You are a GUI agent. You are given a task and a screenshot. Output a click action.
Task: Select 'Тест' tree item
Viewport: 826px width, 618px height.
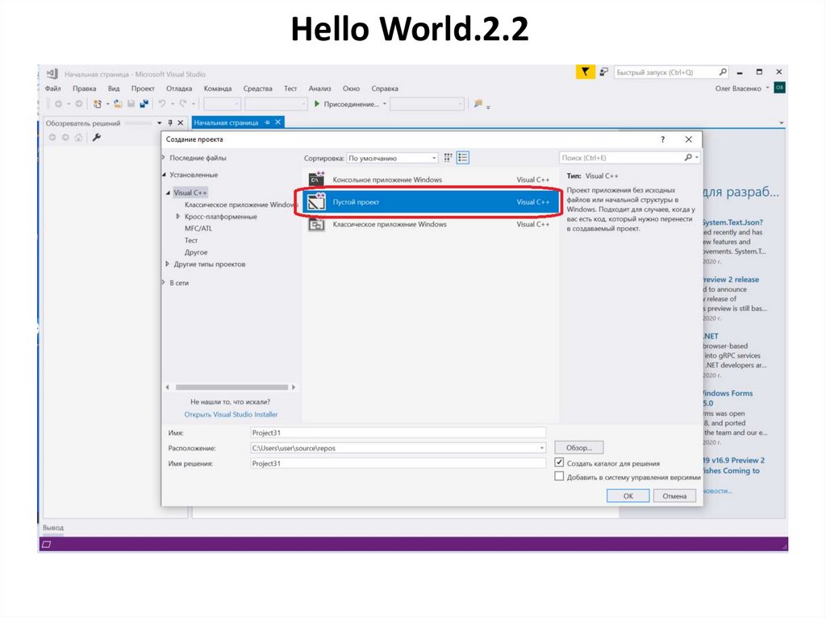coord(190,240)
